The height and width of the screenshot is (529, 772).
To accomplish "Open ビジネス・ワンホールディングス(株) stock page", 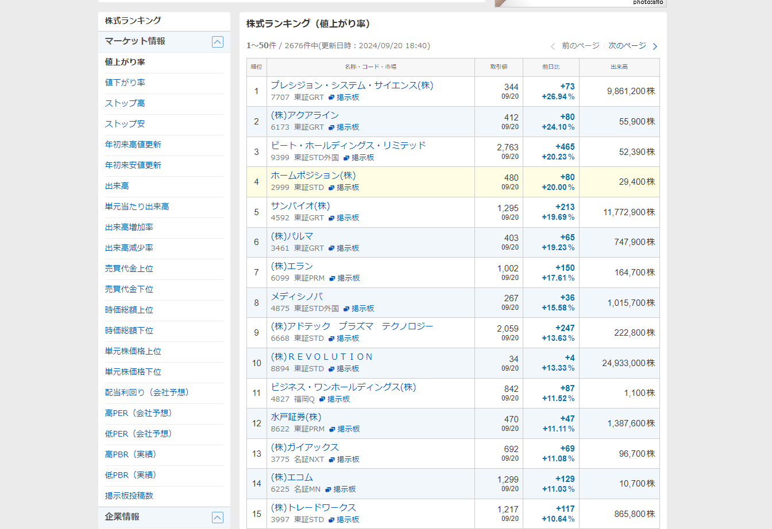I will (x=343, y=387).
